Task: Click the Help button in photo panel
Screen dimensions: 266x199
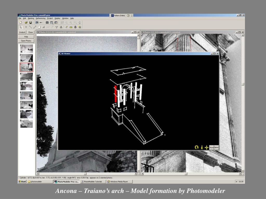Action: [x=26, y=37]
